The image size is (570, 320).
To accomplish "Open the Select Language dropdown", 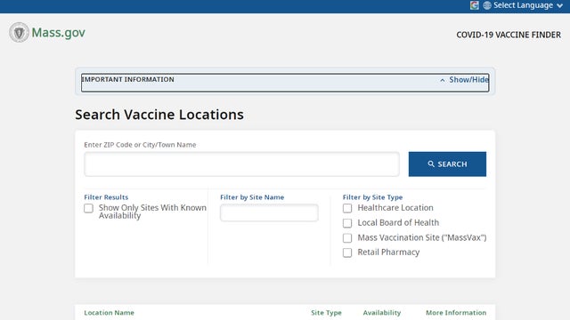I will point(528,5).
